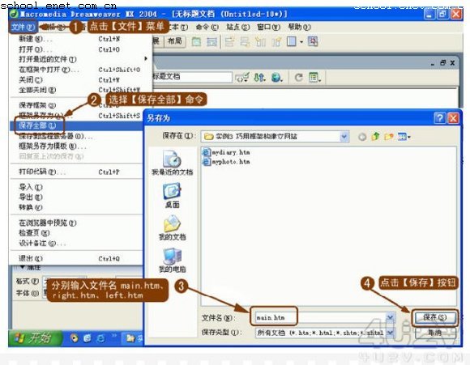Open My Documents location shortcut

(x=172, y=228)
